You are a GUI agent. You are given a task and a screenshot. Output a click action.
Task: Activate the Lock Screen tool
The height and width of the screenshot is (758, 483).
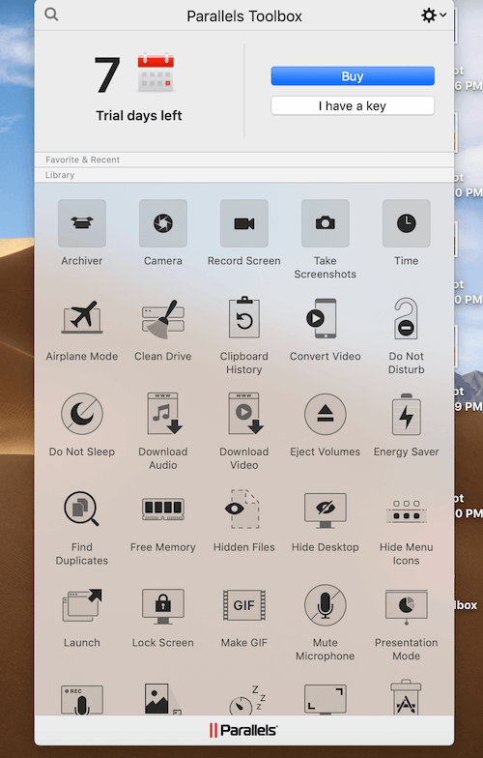pos(163,605)
